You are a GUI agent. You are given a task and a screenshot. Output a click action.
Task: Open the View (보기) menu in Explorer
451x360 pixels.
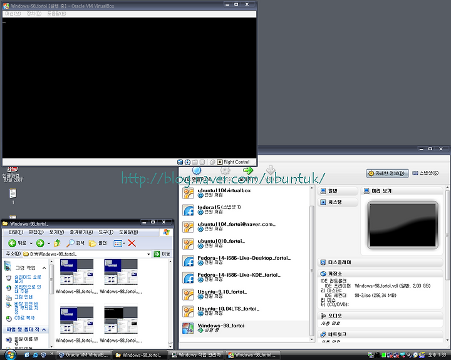coord(56,232)
